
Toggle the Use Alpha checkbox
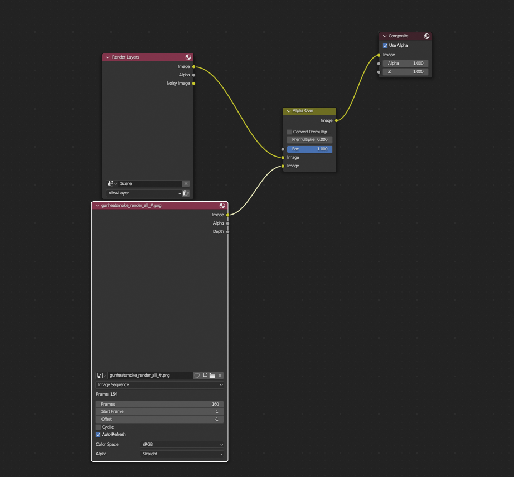click(385, 46)
